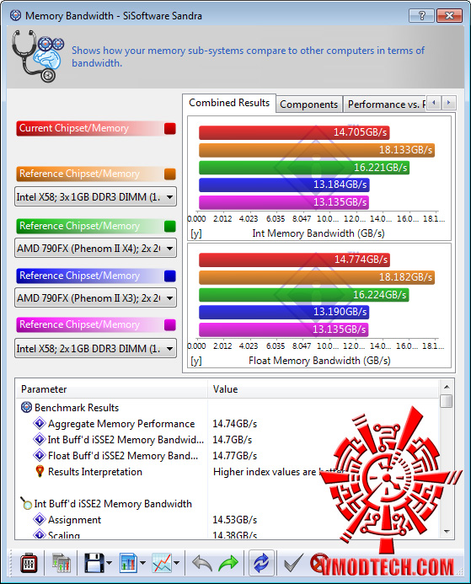The width and height of the screenshot is (471, 584).
Task: Click the Value column header
Action: pos(324,389)
